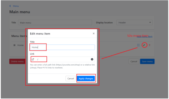This screenshot has height=99, width=169.
Task: Click the back chevron beside Menu
Action: tap(10, 6)
